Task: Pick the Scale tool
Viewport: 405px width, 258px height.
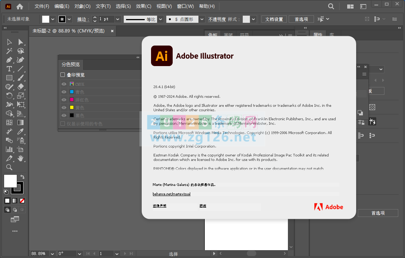Action: (x=21, y=96)
